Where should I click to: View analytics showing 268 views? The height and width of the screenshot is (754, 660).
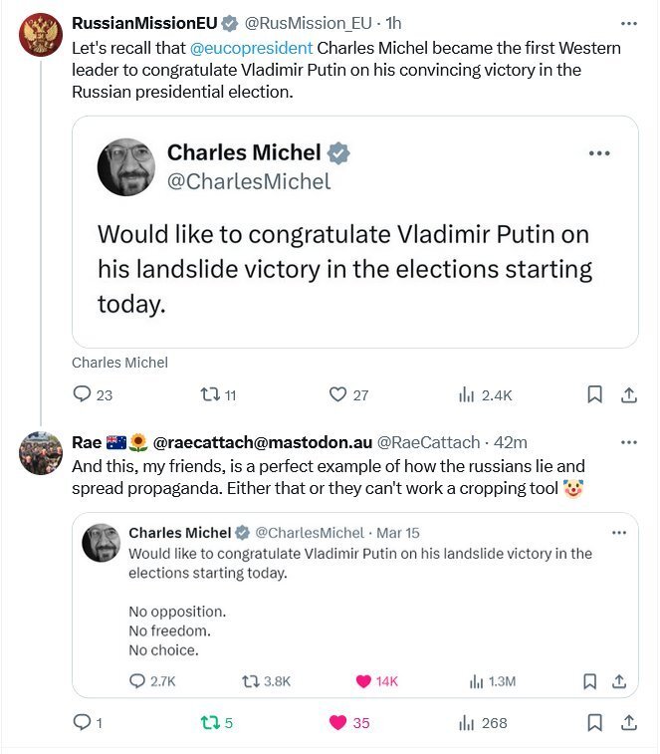tap(466, 723)
